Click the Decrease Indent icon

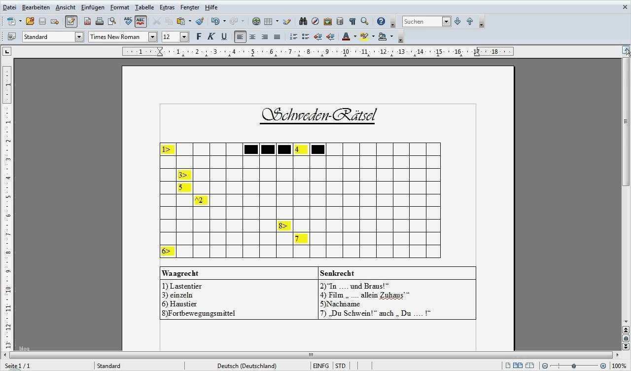tap(318, 37)
